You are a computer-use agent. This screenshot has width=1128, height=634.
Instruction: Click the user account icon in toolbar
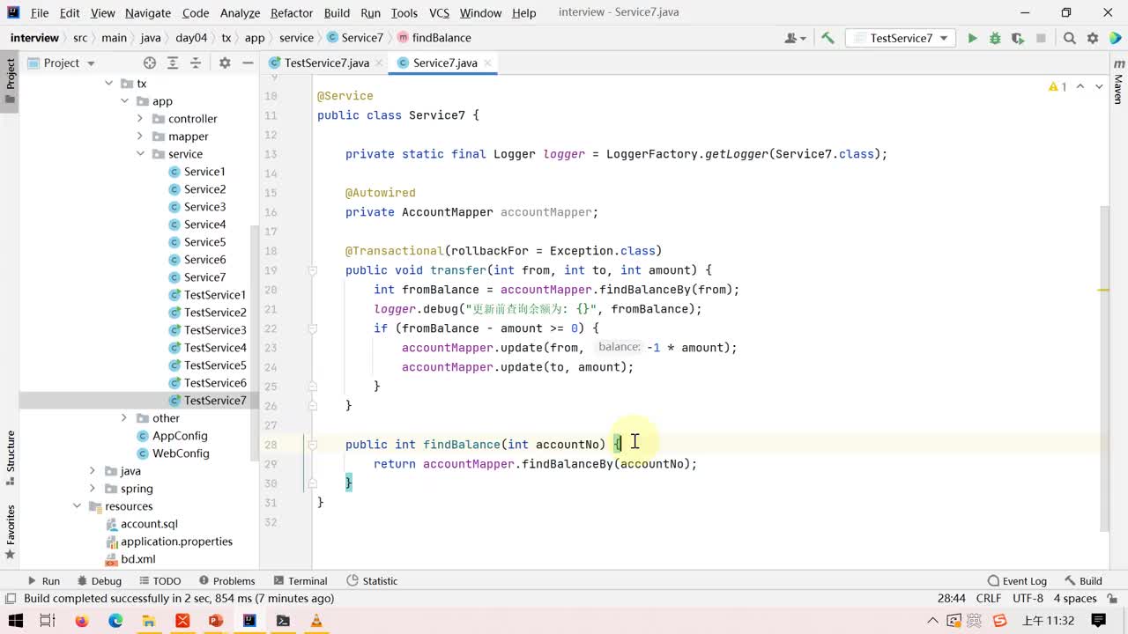[795, 38]
